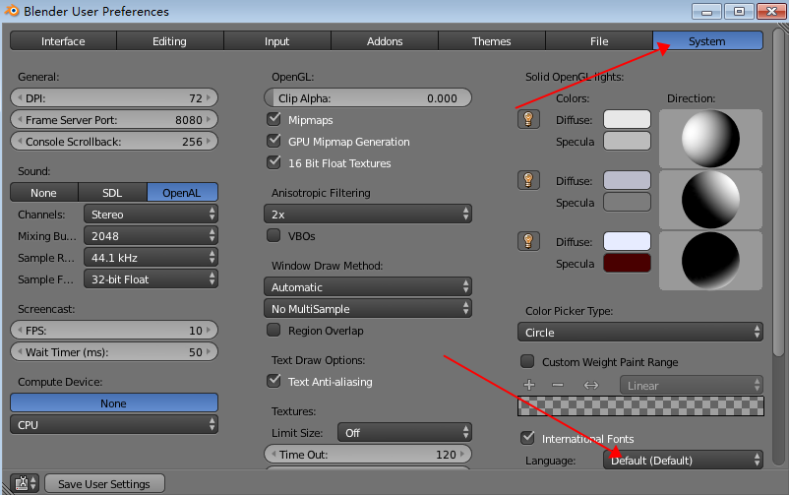Click the plus icon above the color ramp

point(529,385)
